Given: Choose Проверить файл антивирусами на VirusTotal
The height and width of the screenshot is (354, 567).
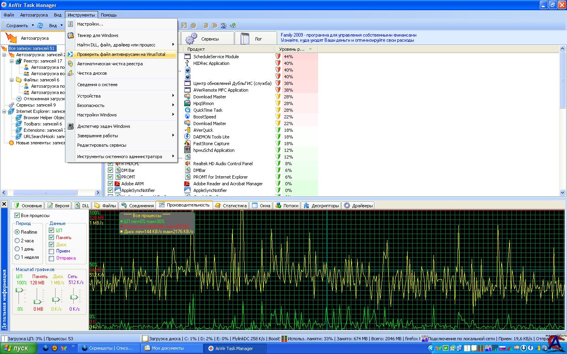Looking at the screenshot, I should 121,54.
